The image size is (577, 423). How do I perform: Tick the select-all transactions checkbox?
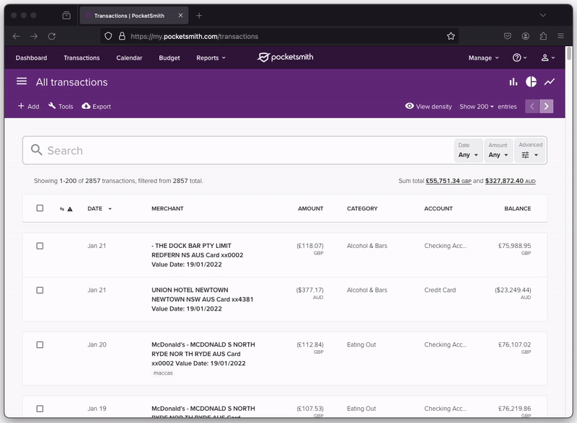point(40,208)
